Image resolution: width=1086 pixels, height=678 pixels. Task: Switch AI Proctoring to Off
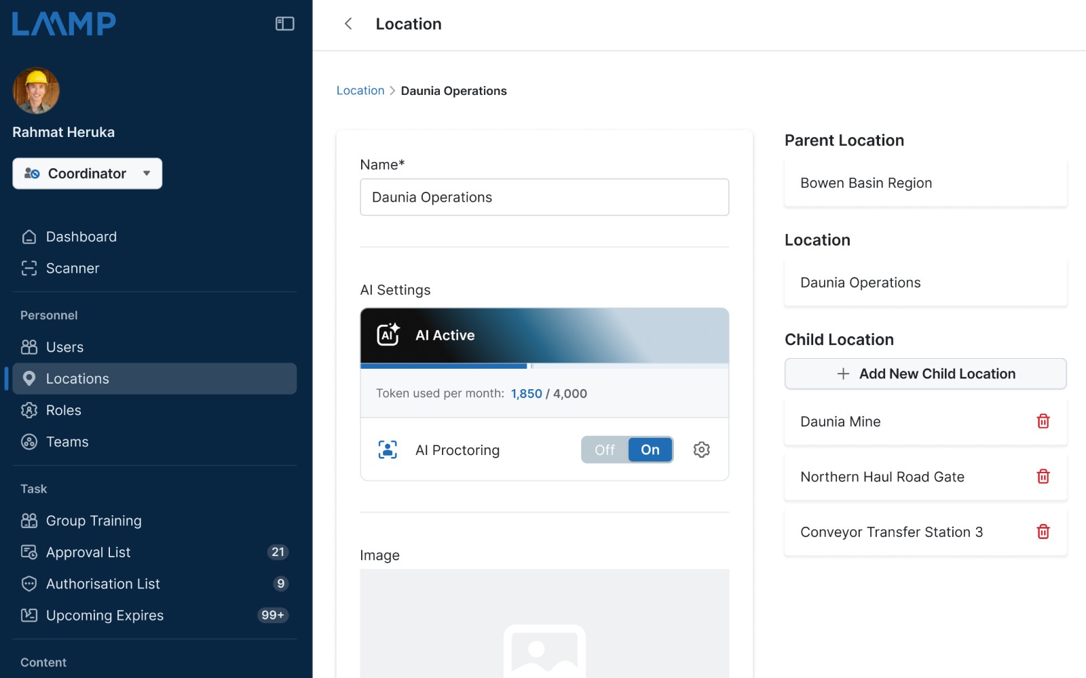coord(605,450)
